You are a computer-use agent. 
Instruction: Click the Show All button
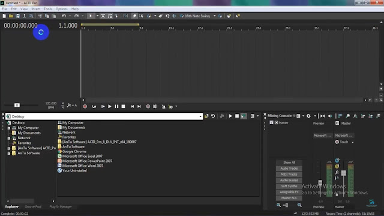click(289, 163)
